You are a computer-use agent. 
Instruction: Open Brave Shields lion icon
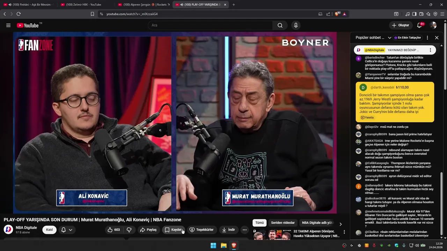click(x=337, y=14)
